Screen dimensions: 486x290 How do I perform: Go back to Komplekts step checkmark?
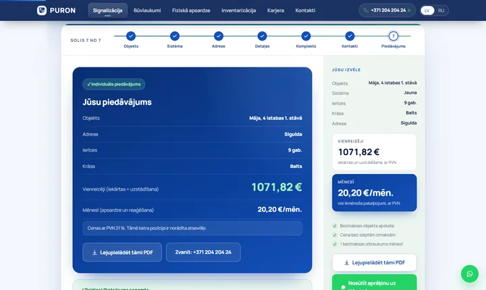click(x=306, y=36)
